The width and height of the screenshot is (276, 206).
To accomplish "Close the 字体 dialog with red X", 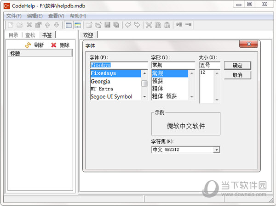I will (x=248, y=44).
